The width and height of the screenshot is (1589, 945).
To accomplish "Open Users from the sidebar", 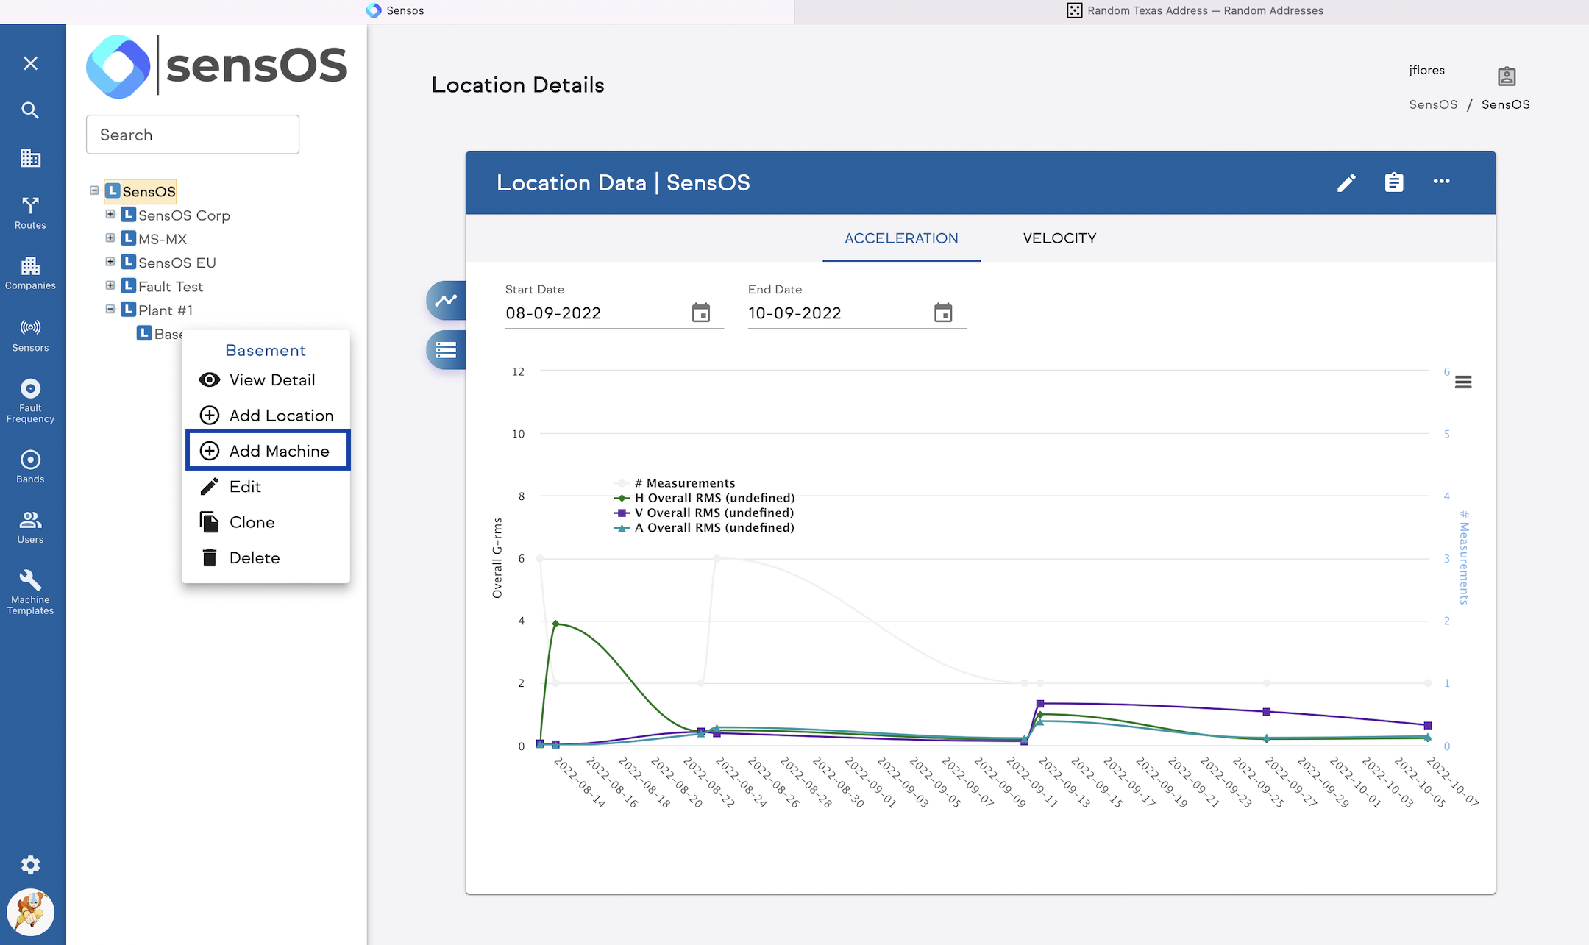I will [30, 527].
